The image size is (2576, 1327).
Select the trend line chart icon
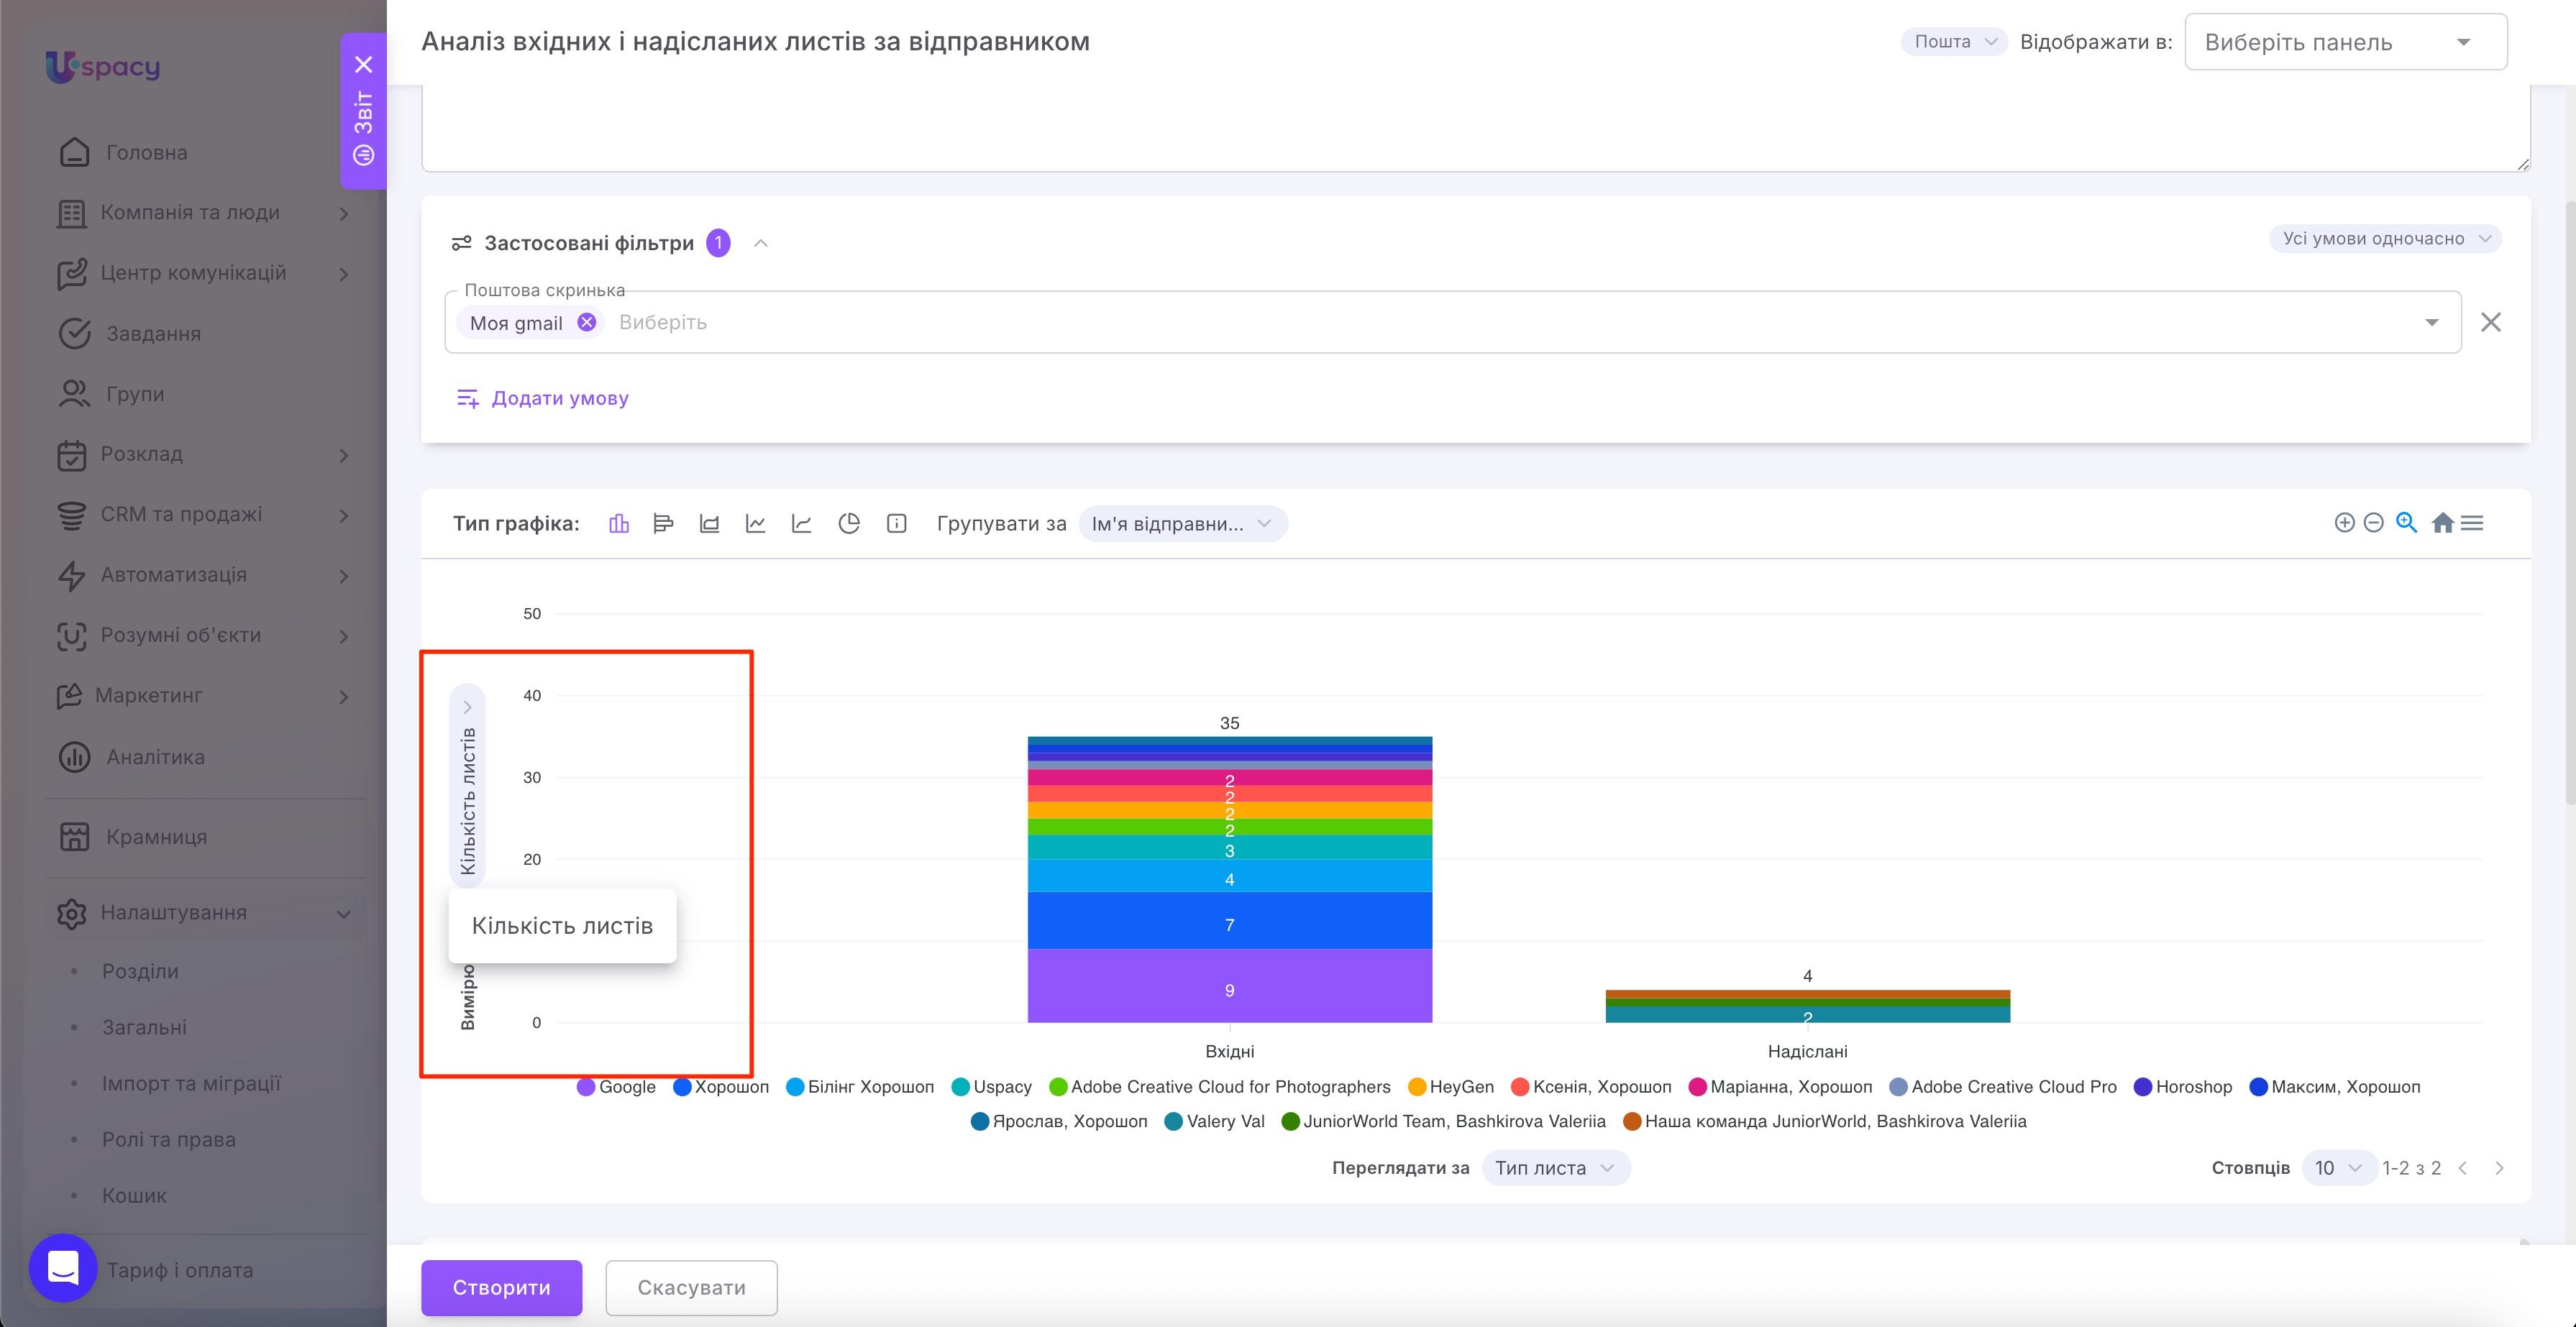pyautogui.click(x=802, y=523)
